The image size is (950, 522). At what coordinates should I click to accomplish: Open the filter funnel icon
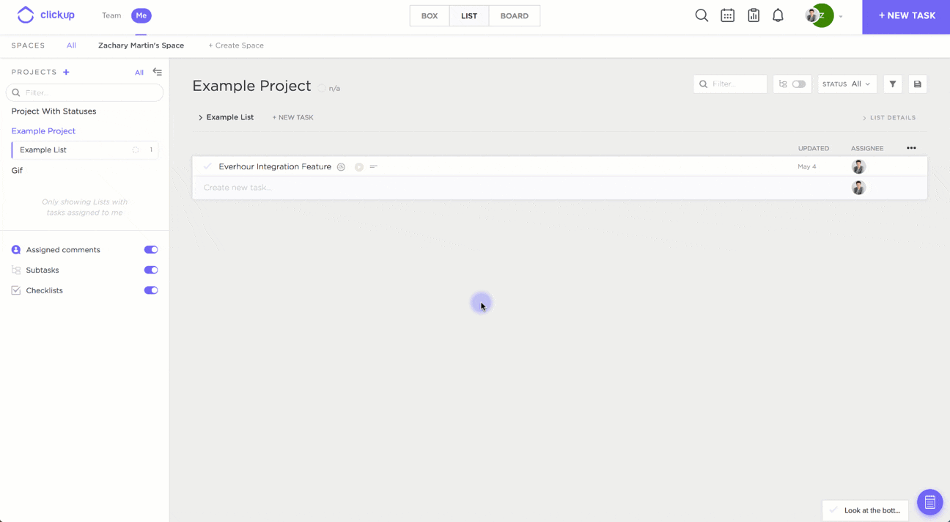(893, 84)
